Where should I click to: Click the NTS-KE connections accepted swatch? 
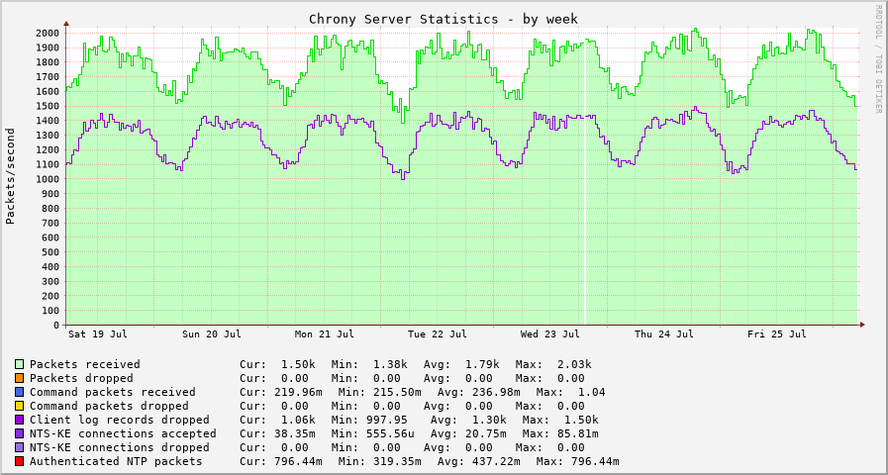[x=20, y=433]
